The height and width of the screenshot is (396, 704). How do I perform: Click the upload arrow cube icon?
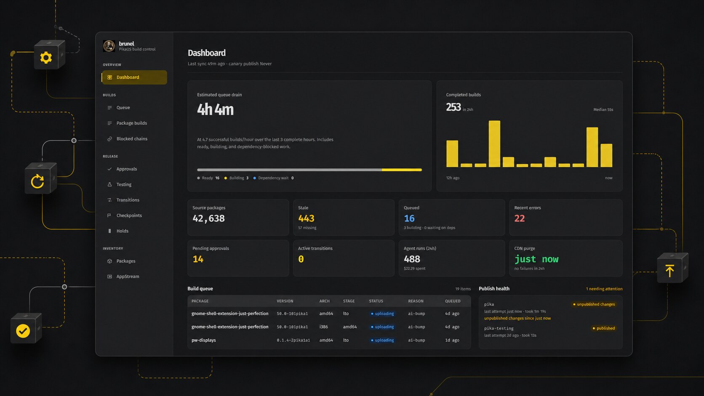670,270
